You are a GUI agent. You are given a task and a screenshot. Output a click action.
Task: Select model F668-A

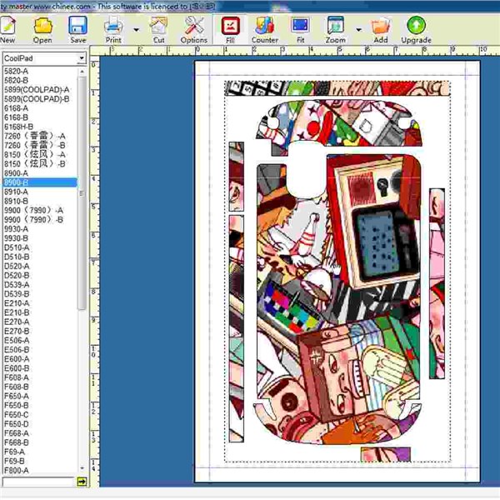tap(17, 433)
